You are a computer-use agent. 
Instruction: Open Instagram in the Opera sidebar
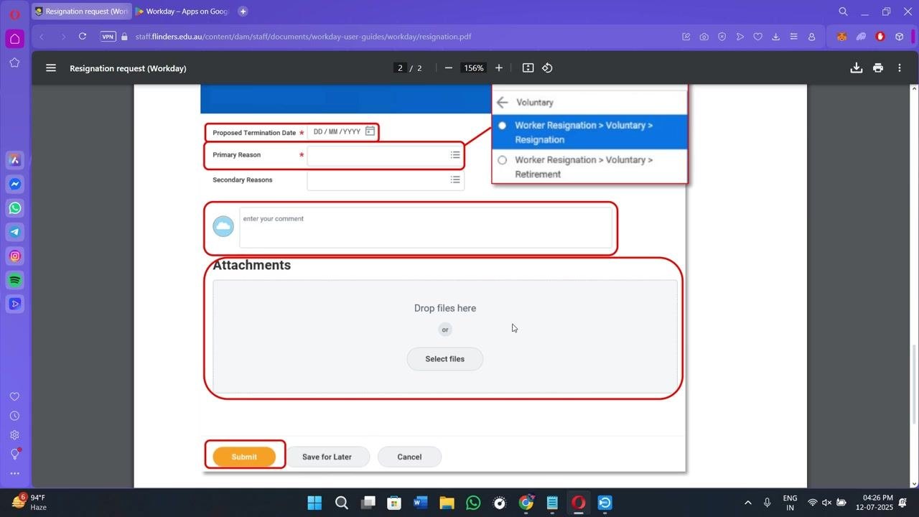point(15,256)
